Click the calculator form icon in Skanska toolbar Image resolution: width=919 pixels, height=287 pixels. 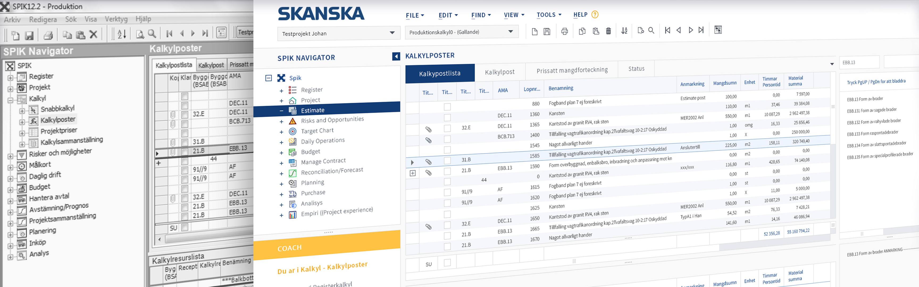tap(718, 29)
